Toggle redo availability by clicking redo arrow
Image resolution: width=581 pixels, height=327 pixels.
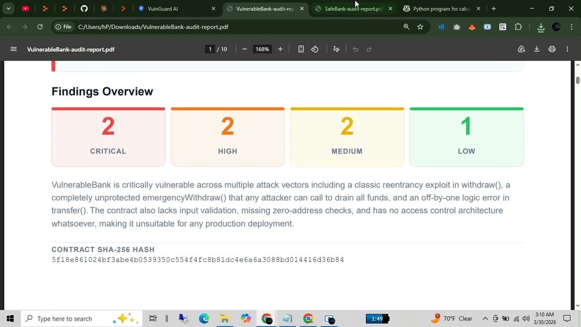click(x=369, y=49)
